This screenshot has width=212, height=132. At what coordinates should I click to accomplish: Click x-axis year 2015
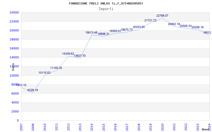(x=104, y=127)
